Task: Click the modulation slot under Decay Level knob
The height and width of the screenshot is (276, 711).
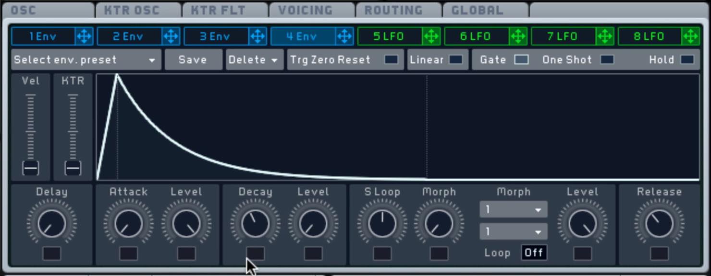Action: coord(313,253)
